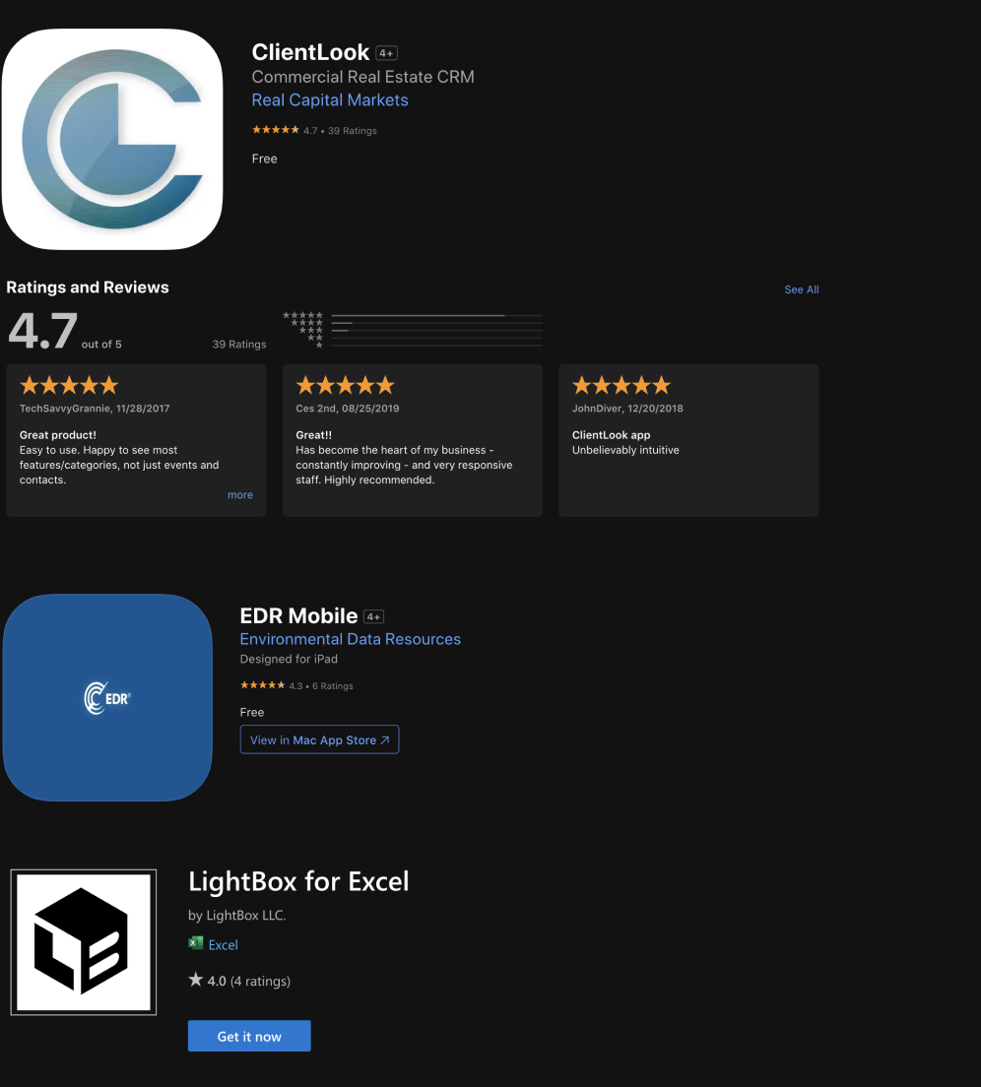Click the green Excel icon beside Excel link
The width and height of the screenshot is (981, 1087).
[x=195, y=943]
